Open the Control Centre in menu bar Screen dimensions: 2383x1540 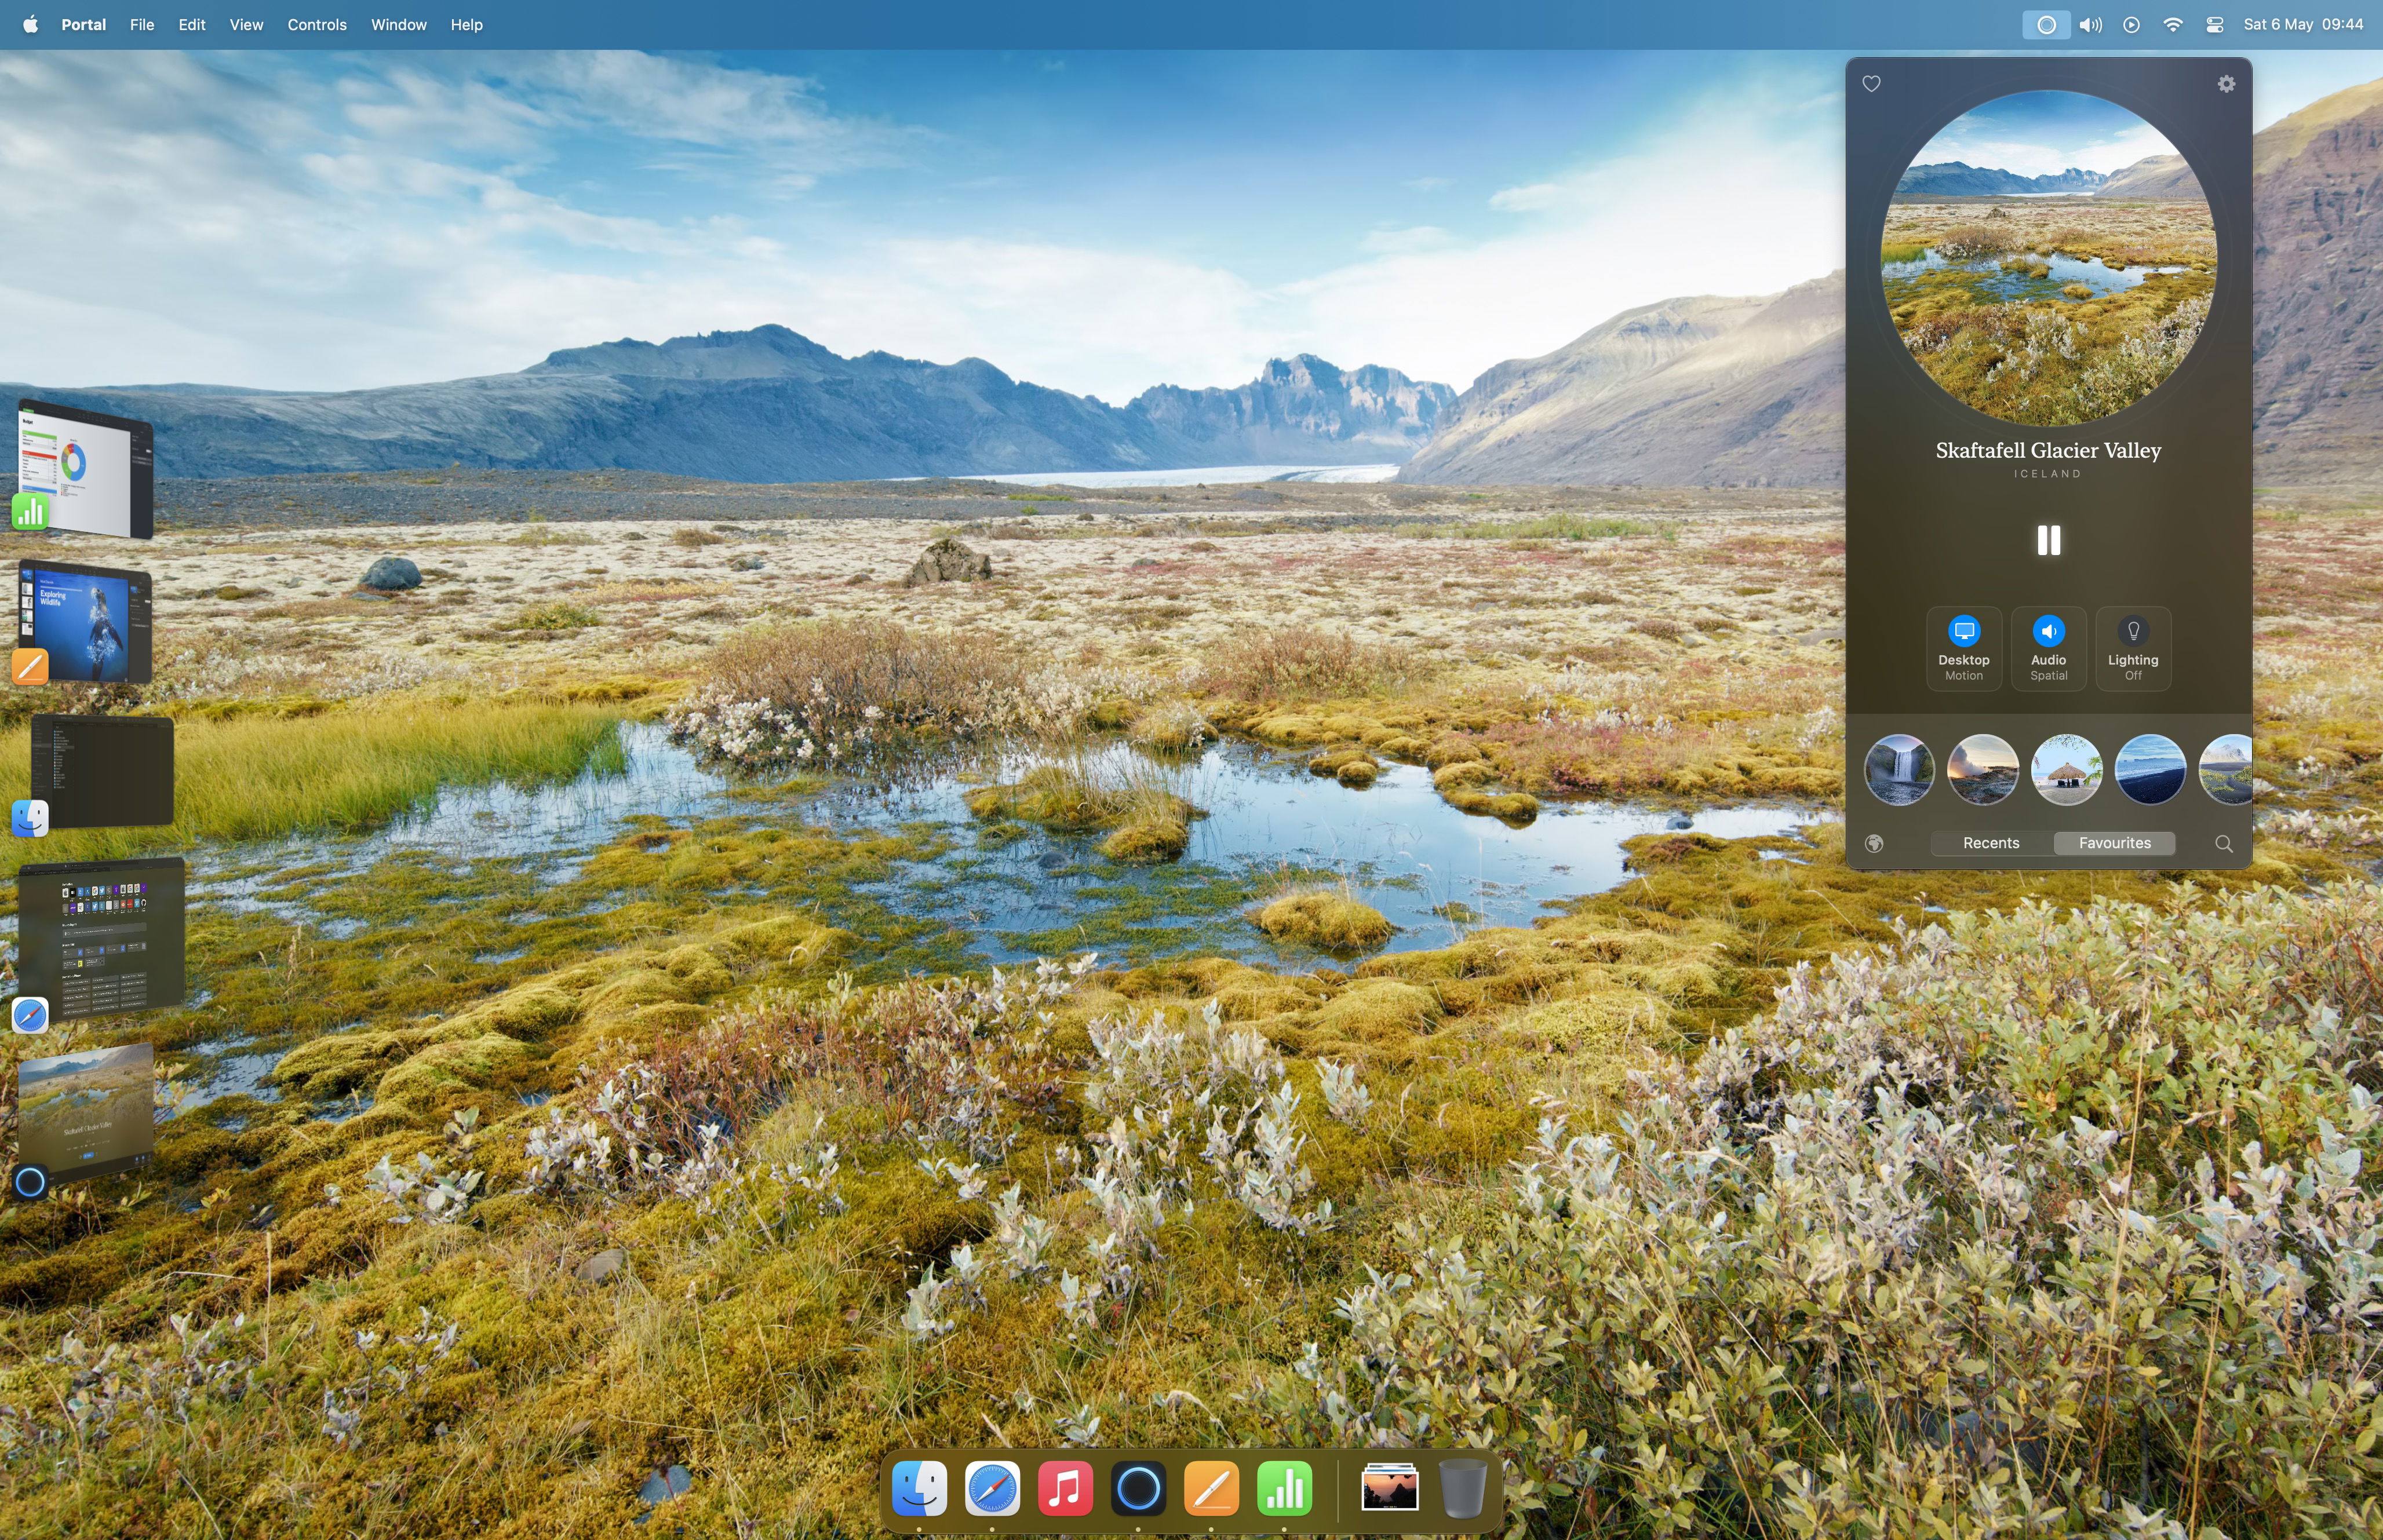point(2214,25)
